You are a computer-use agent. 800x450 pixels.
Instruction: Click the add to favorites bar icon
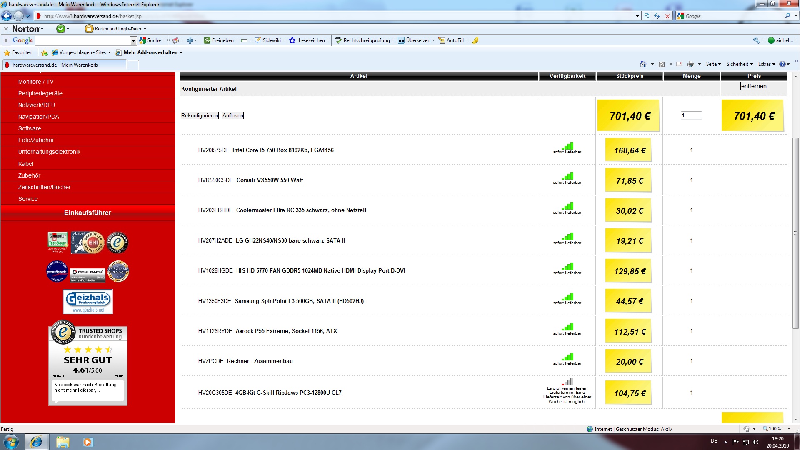pos(45,52)
